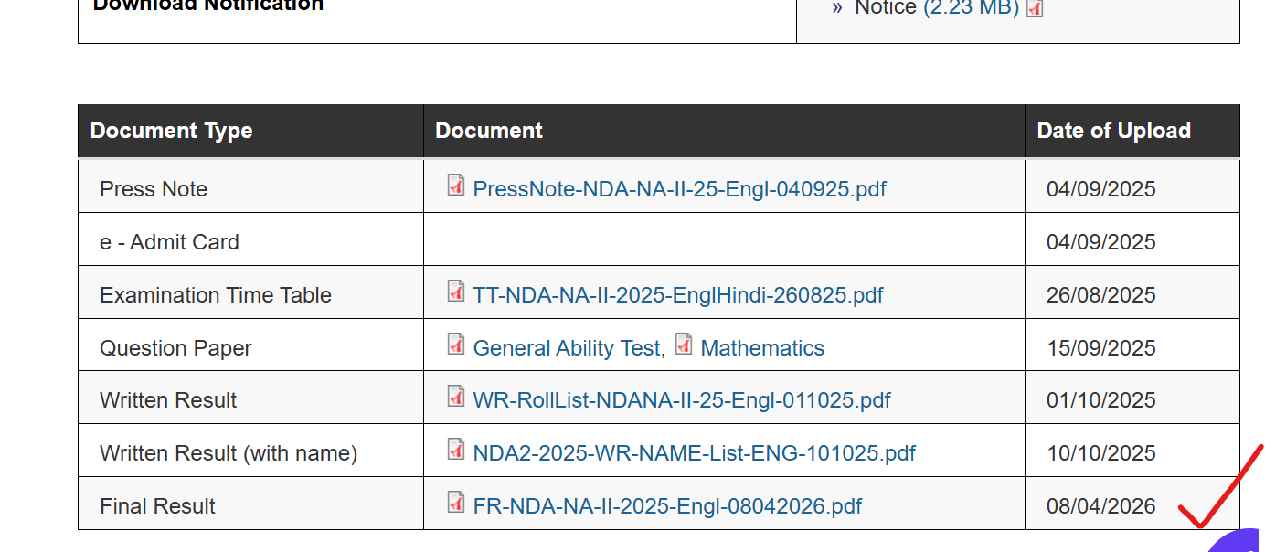Screen dimensions: 1265x552
Task: Open NDA2-2025-WR-NAME-List-ENG-101025.pdf
Action: click(694, 451)
